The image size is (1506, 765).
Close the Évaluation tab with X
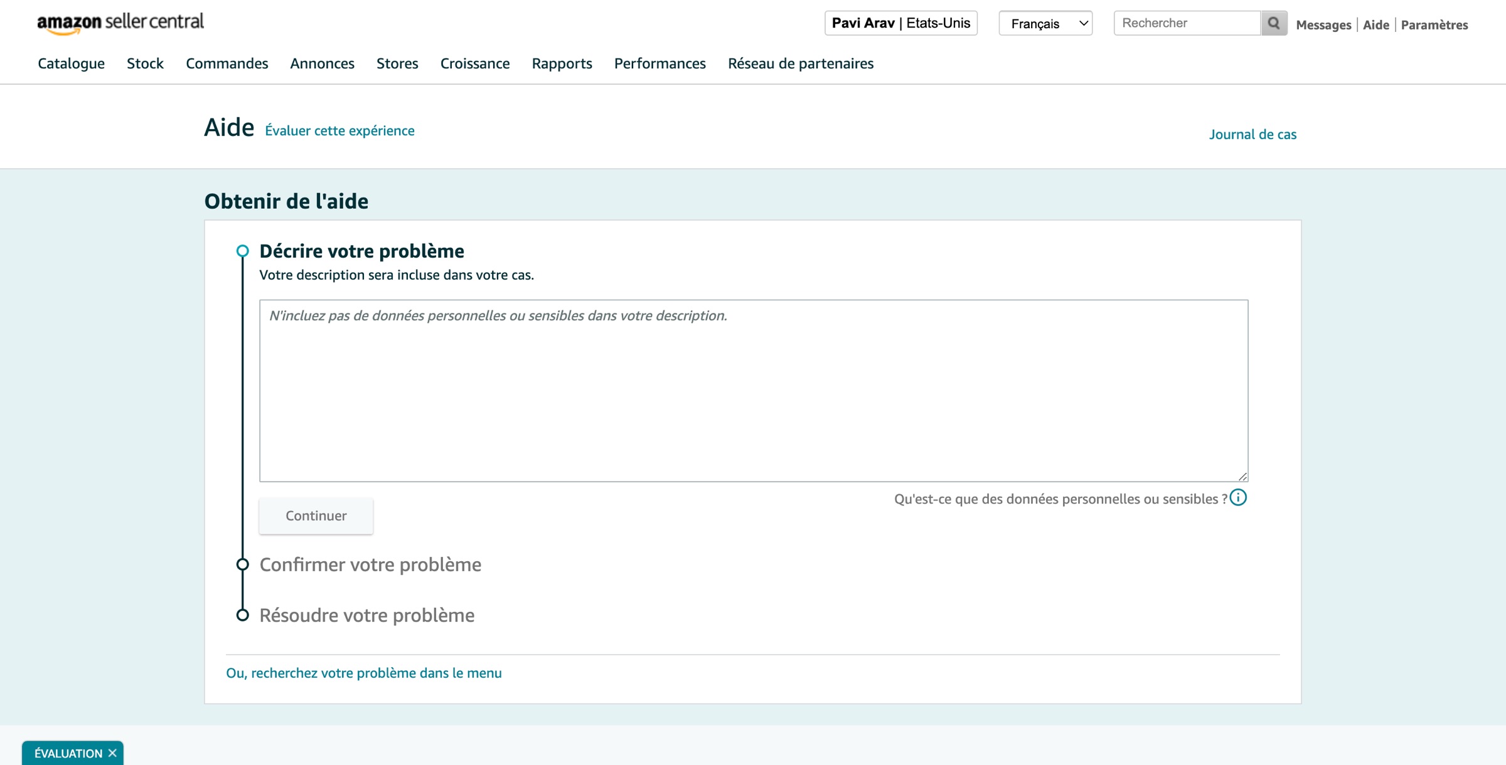point(112,753)
